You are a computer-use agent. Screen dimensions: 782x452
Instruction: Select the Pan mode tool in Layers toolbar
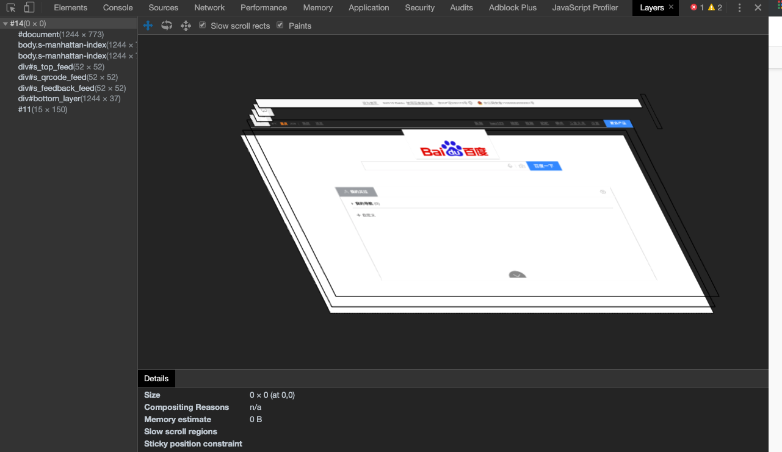[148, 26]
